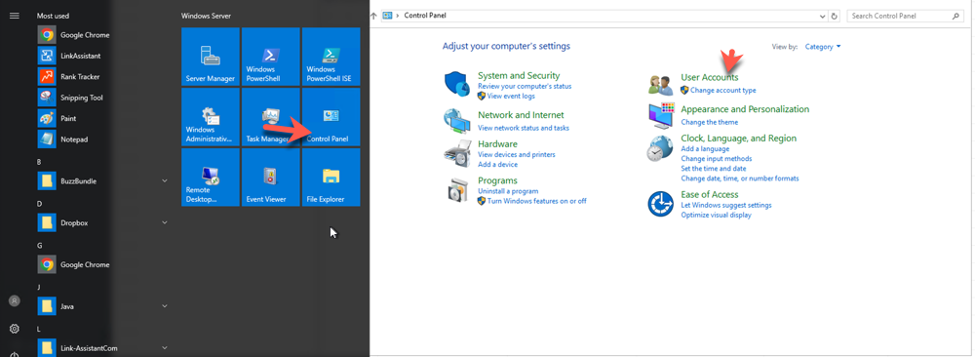Click View devices and printers

516,155
